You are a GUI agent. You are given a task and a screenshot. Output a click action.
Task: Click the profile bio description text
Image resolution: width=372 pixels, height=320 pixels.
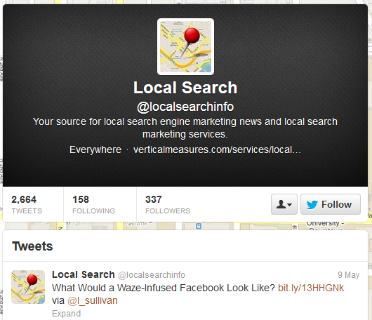pos(185,128)
